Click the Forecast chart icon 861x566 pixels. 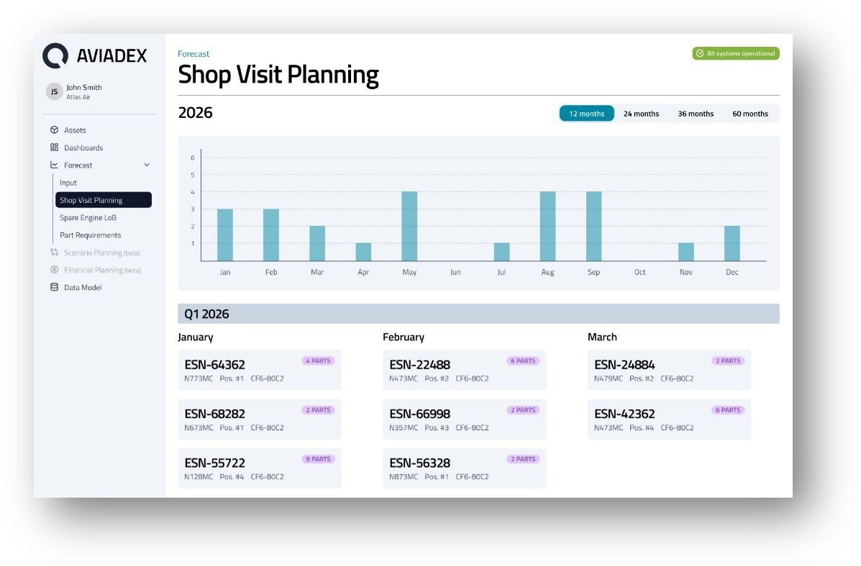coord(54,165)
